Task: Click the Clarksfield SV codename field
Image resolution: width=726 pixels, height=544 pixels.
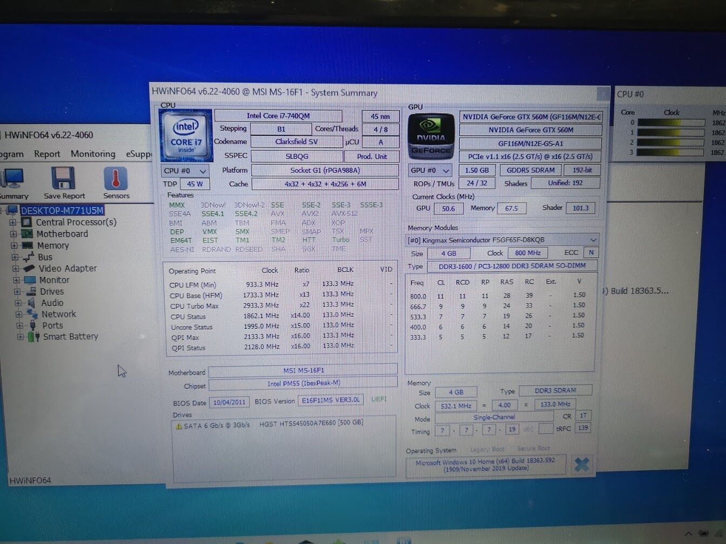Action: [x=297, y=142]
